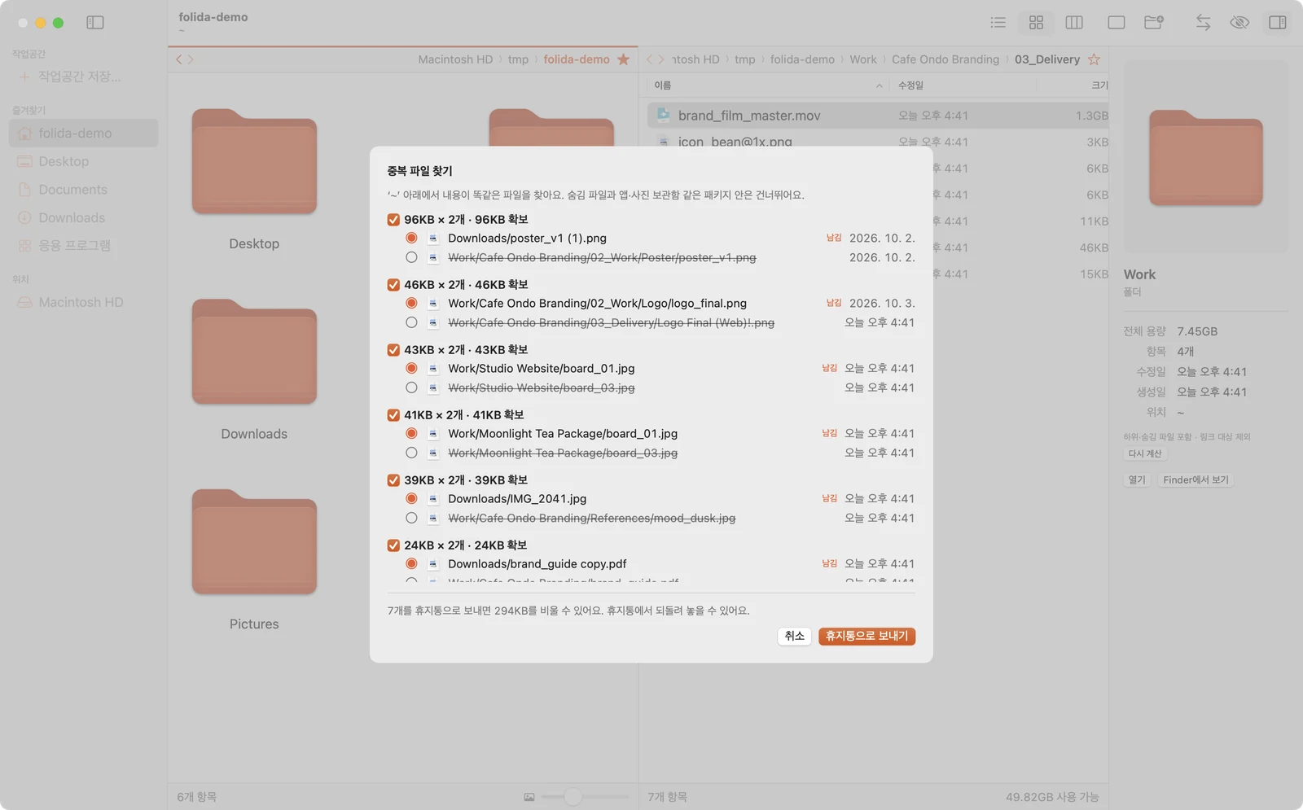
Task: Go back in the right pane
Action: click(x=650, y=59)
